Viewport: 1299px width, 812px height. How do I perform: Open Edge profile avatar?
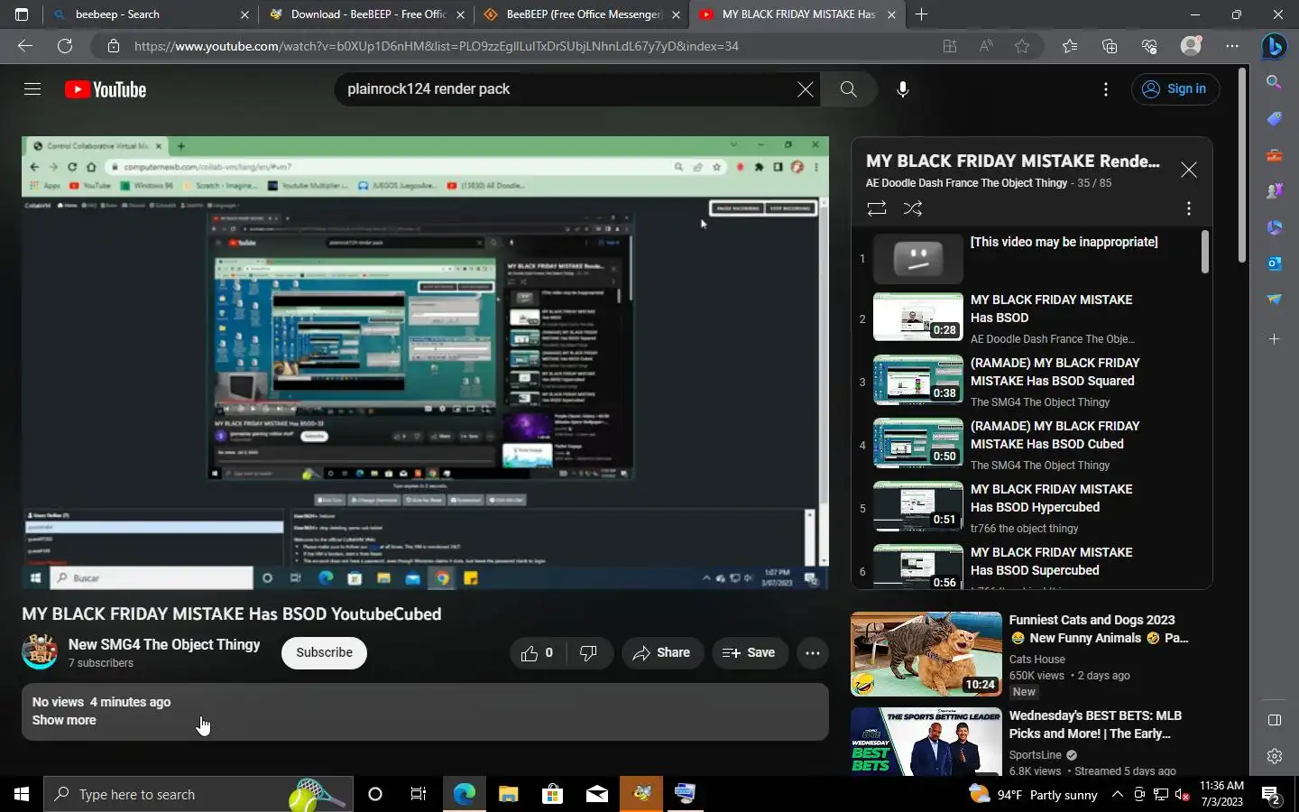pos(1192,46)
